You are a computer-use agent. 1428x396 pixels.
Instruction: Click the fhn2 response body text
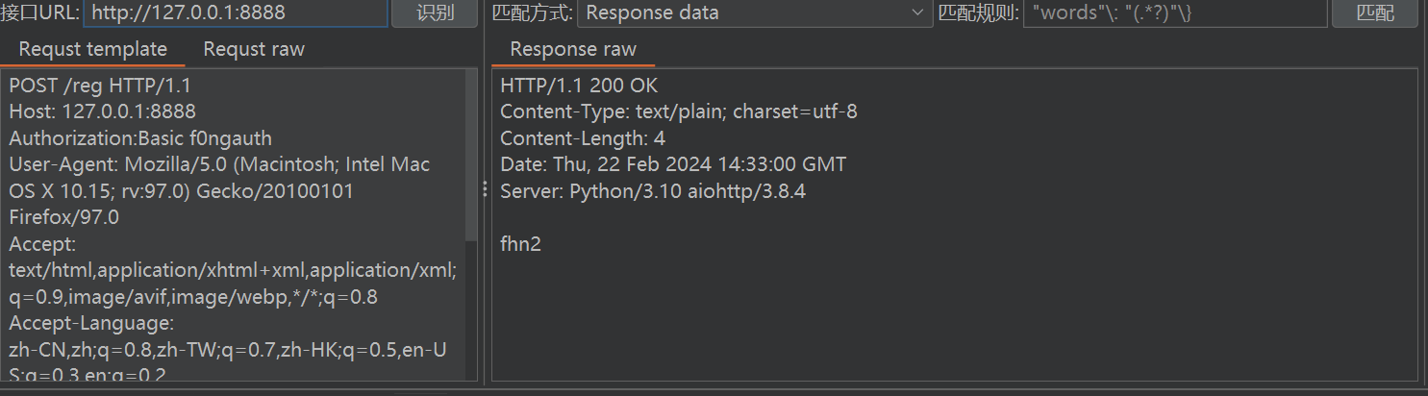(x=521, y=244)
